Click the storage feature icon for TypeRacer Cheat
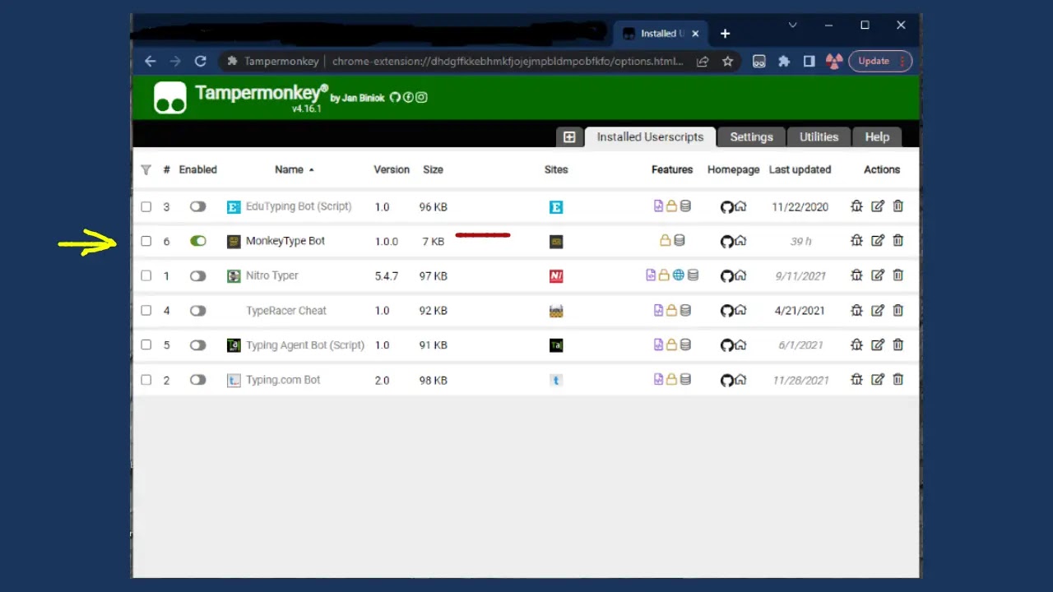 685,310
